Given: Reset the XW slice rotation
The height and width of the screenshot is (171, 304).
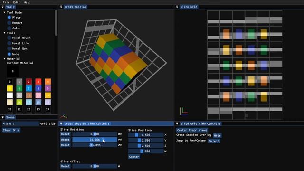Looking at the screenshot, I should [65, 134].
